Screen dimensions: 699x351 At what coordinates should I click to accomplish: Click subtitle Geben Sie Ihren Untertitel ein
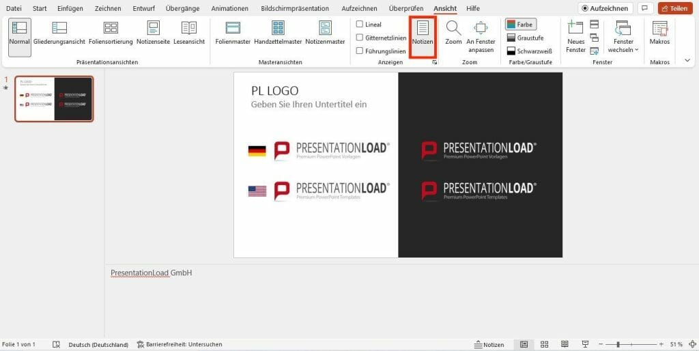pyautogui.click(x=309, y=104)
